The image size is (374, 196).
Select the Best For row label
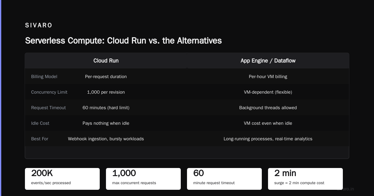pyautogui.click(x=40, y=139)
